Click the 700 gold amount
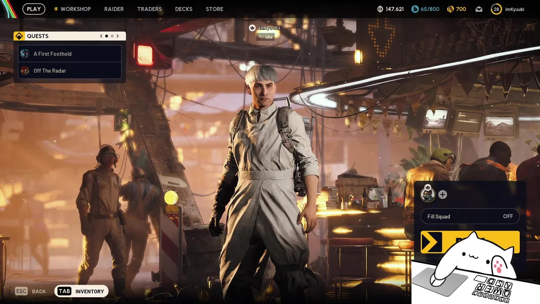The width and height of the screenshot is (540, 304). pos(461,9)
